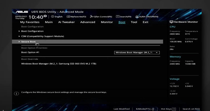Image resolution: width=210 pixels, height=111 pixels.
Task: Click the Hot Keys question mark icon
Action: coord(174,109)
